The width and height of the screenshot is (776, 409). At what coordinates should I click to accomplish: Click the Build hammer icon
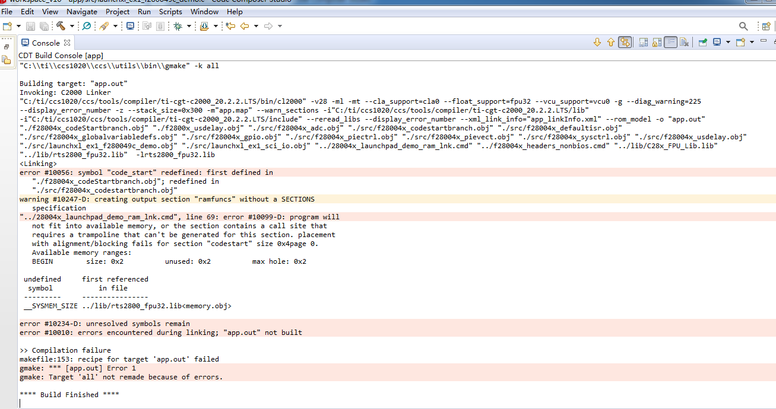61,26
